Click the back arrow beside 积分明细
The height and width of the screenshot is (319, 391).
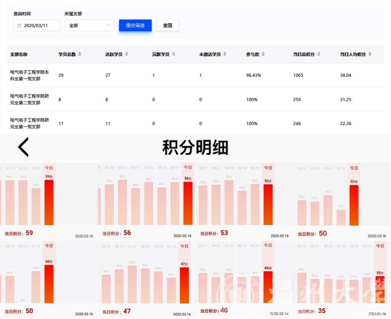[23, 147]
